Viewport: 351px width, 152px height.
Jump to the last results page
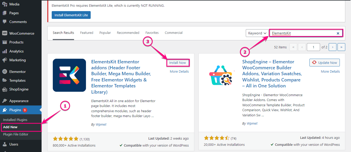coord(341,47)
